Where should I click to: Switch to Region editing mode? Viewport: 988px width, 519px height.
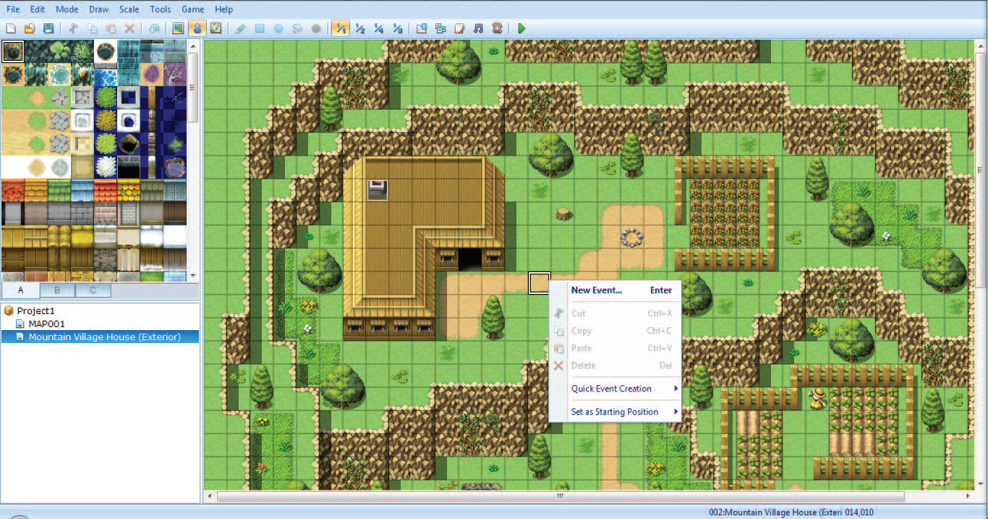216,29
